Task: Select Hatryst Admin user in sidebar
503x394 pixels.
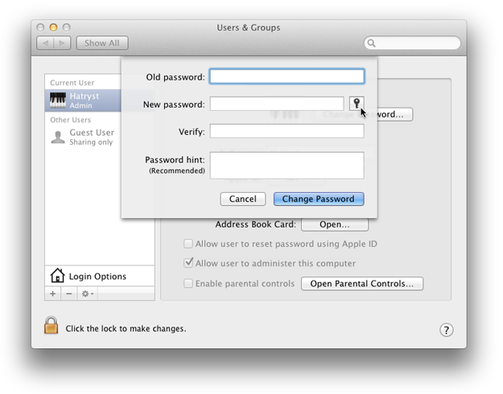Action: click(84, 101)
